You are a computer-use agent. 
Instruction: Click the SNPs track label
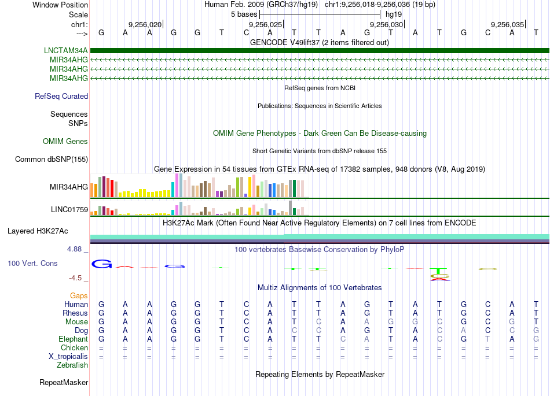click(x=78, y=123)
